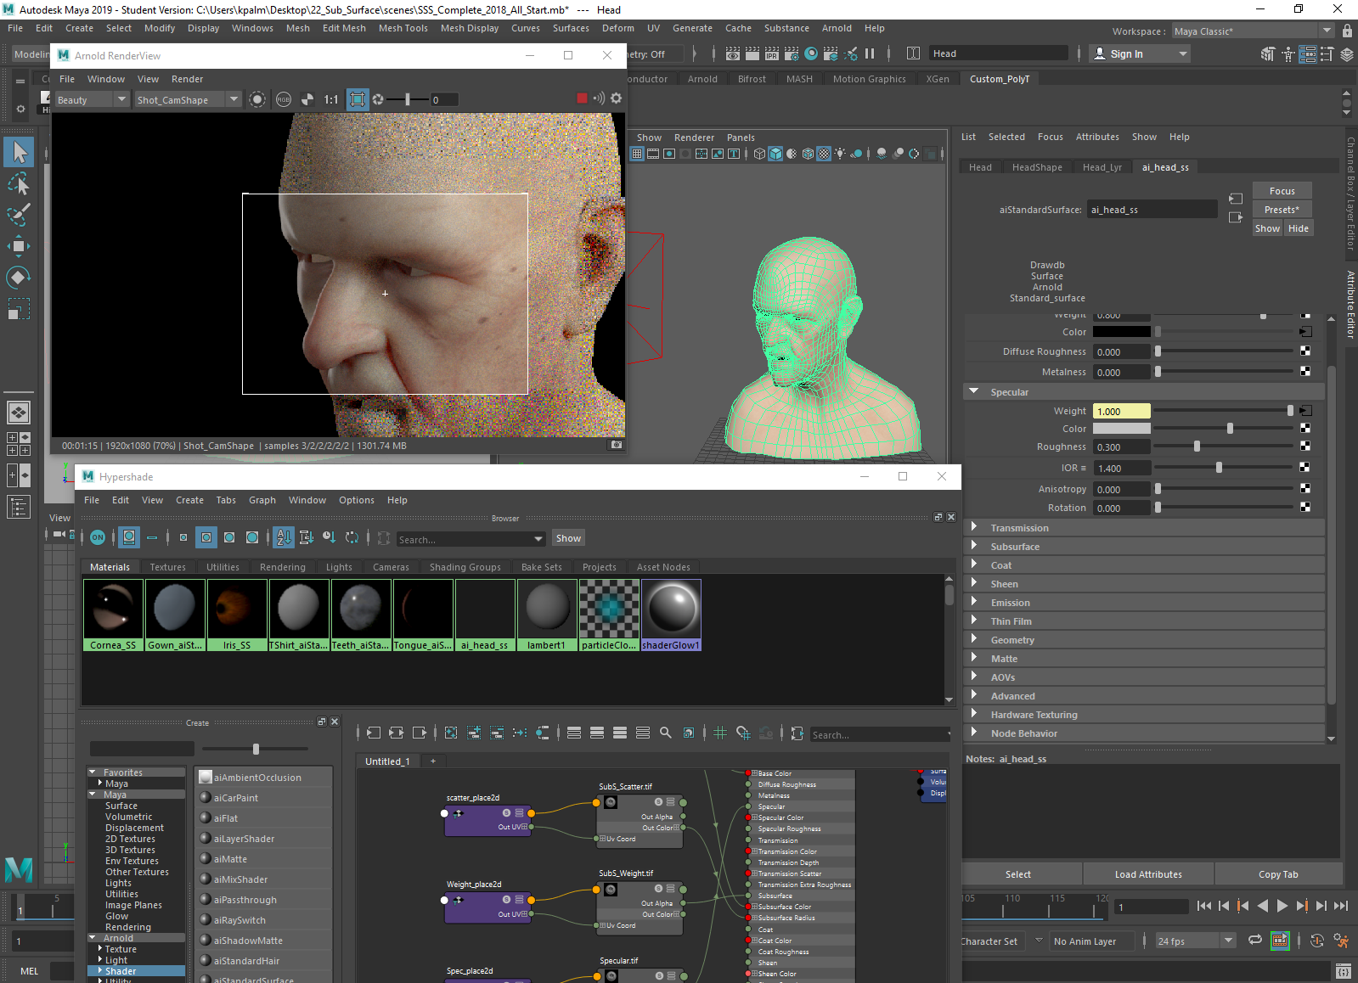The image size is (1358, 983).
Task: Click the map button beside Specular Roughness
Action: pos(1305,447)
